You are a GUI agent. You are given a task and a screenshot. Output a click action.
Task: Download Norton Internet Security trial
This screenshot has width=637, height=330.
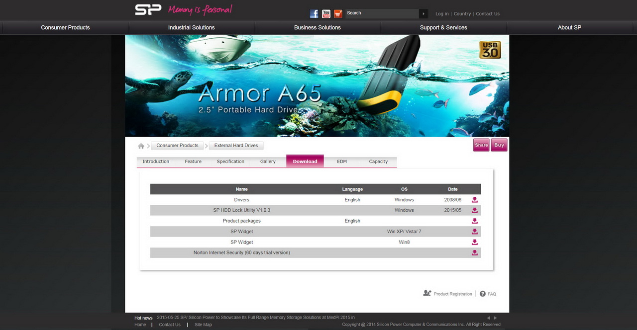pyautogui.click(x=475, y=252)
